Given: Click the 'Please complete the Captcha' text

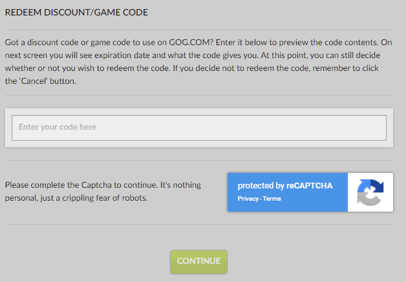Looking at the screenshot, I should coord(59,185).
